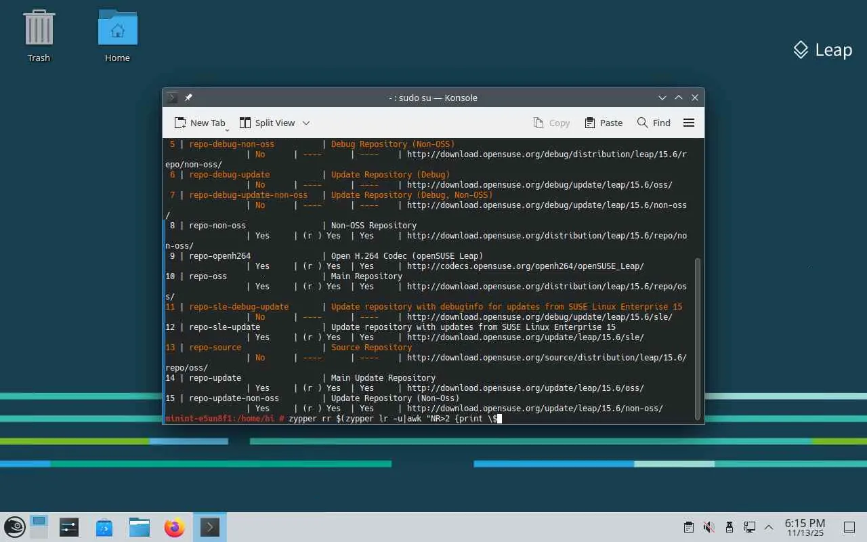This screenshot has height=542, width=867.
Task: Open the Konsole hamburger menu
Action: click(x=689, y=123)
